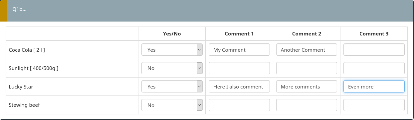Screen dimensions: 414x120
Task: Click the 'More comments' field for Lucky Star
Action: coord(307,87)
